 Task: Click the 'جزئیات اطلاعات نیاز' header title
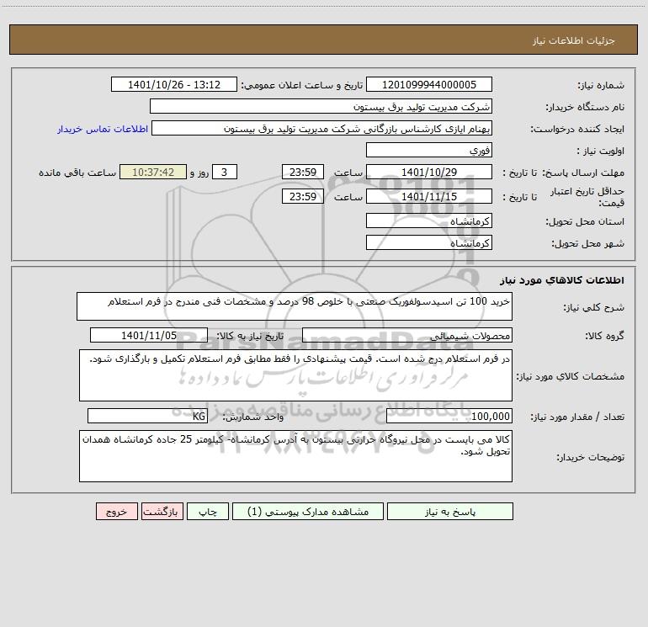click(574, 40)
